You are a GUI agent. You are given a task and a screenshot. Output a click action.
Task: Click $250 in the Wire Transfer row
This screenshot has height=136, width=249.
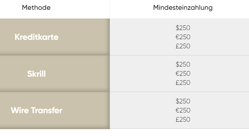pyautogui.click(x=183, y=101)
